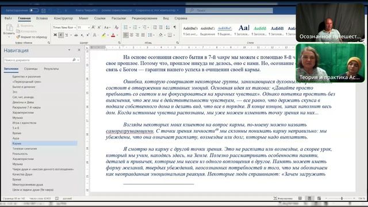Toggle strikethrough text formatting
The width and height of the screenshot is (368, 207).
[x=76, y=35]
